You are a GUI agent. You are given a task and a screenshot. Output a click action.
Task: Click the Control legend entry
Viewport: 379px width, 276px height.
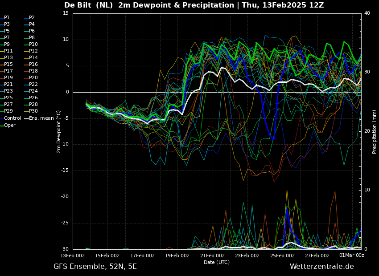[11, 118]
